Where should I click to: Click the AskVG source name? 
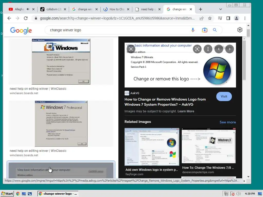coord(135,93)
